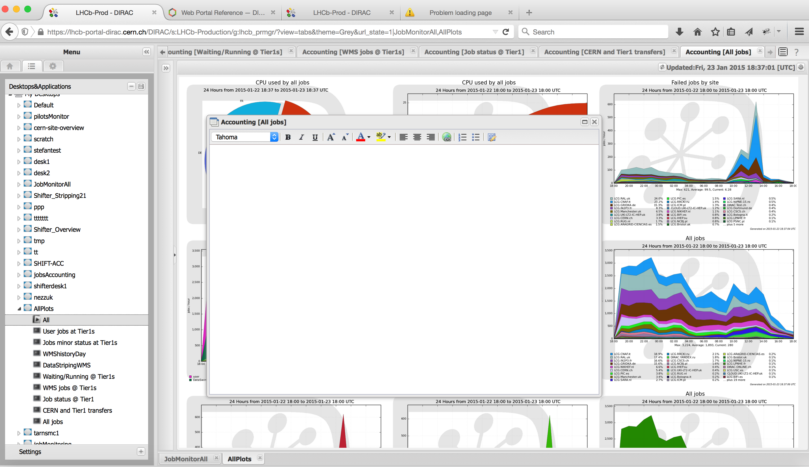This screenshot has height=467, width=809.
Task: Select 'CERN and Tier1 transfers' in tree
Action: click(x=77, y=410)
